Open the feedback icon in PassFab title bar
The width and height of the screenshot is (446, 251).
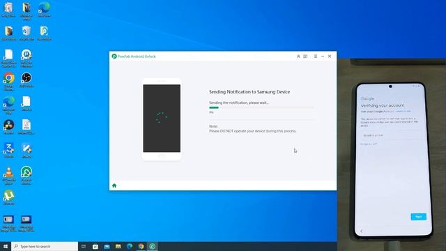click(305, 56)
